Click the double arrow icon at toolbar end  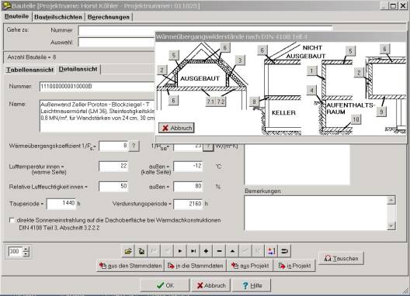click(x=284, y=251)
